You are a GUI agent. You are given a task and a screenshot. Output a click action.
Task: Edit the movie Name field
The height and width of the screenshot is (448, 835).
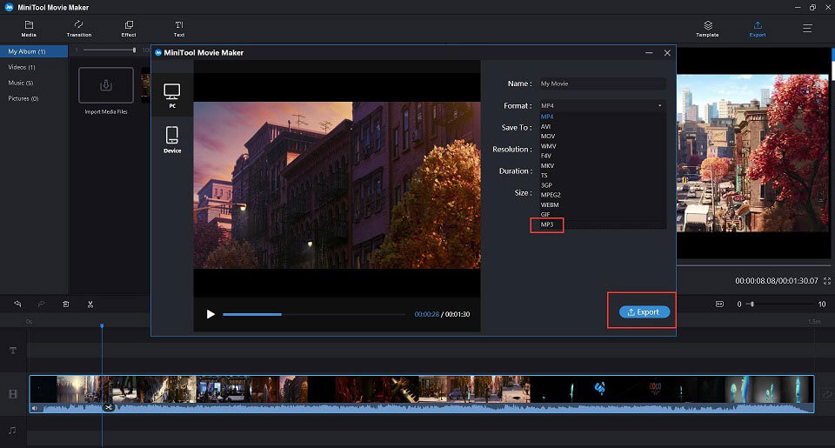point(602,84)
